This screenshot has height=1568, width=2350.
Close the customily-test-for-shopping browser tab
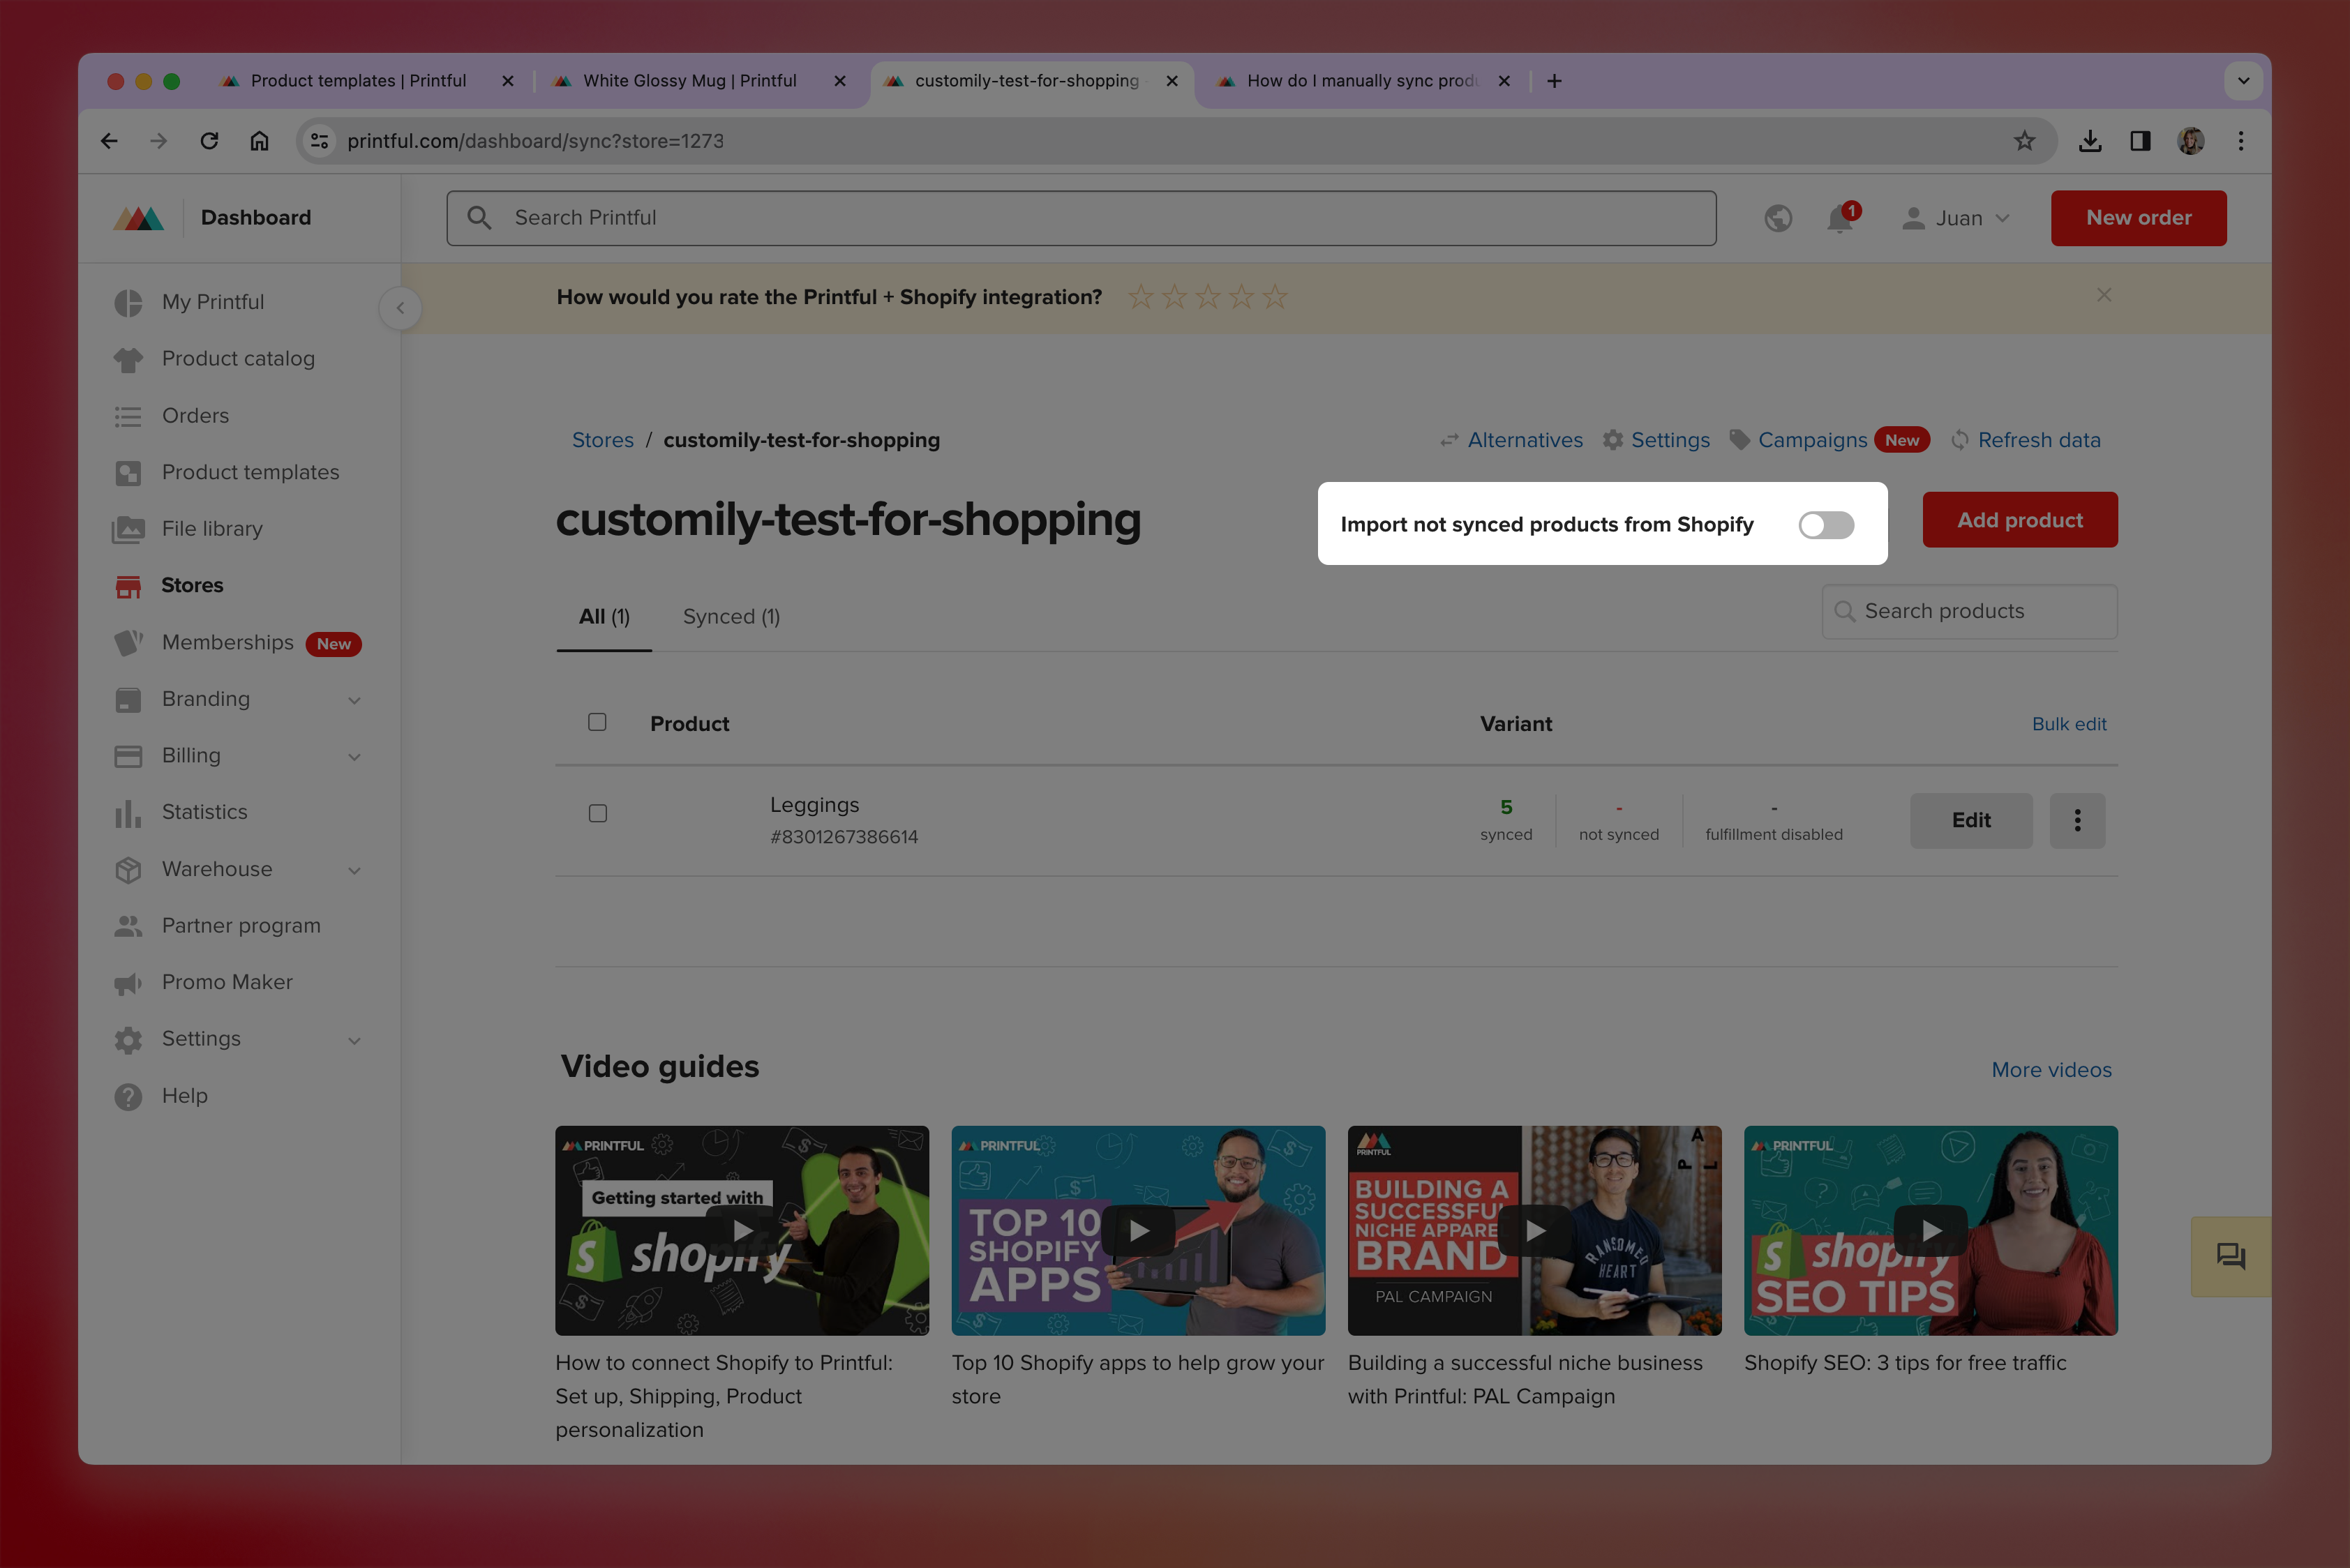tap(1172, 81)
